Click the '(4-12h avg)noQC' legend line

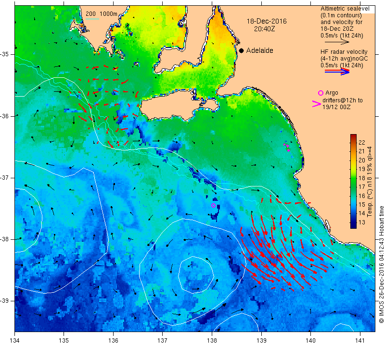(x=344, y=59)
